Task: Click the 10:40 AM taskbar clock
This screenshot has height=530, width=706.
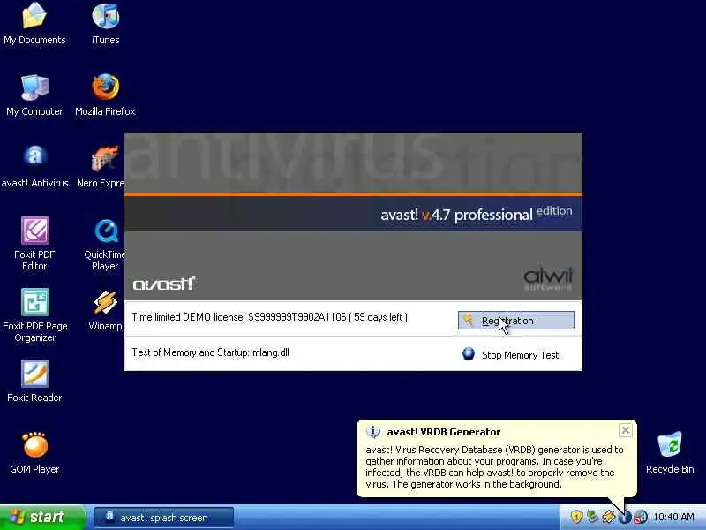Action: (x=673, y=517)
